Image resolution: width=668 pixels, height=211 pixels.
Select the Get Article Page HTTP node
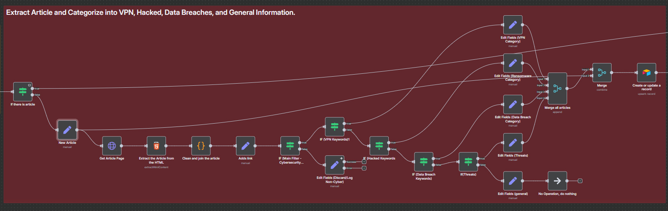click(112, 146)
